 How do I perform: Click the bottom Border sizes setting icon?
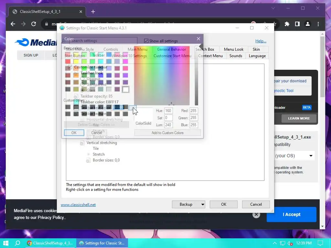(88, 160)
